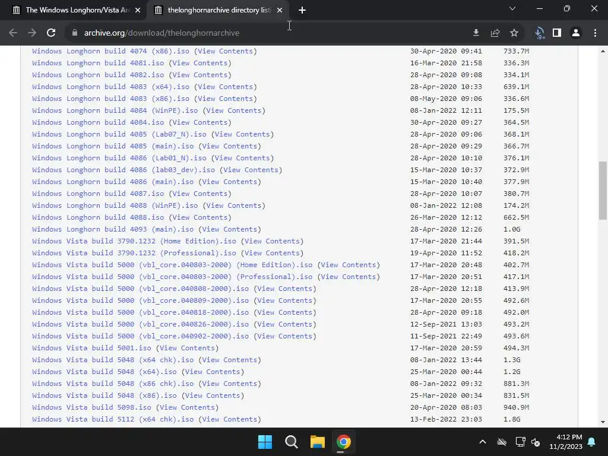The image size is (608, 456).
Task: Open Windows Vista build 5112 (x64 chk).iso
Action: 113,419
